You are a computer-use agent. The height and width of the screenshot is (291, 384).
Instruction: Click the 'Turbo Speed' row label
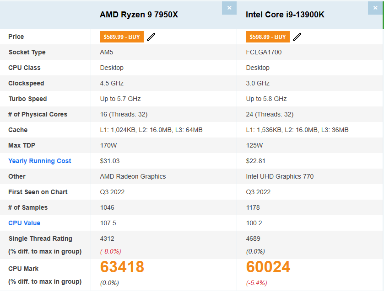27,99
